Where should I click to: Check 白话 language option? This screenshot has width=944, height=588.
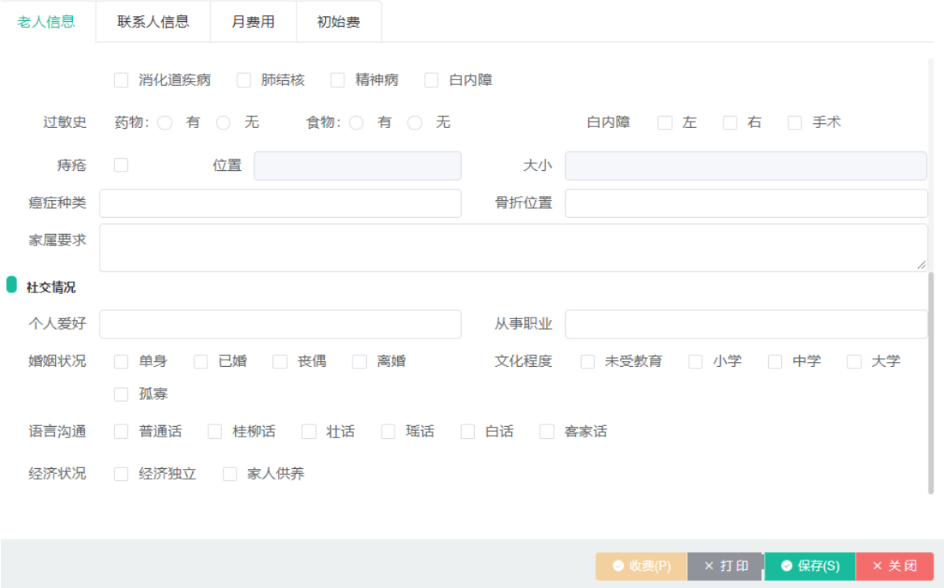click(468, 432)
